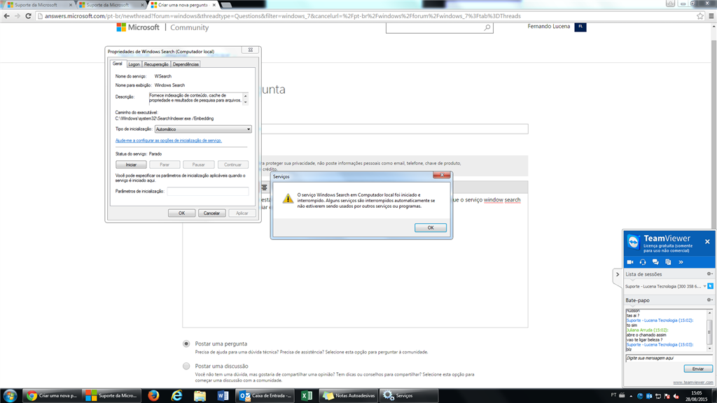This screenshot has width=717, height=403.
Task: Click the Windows Start orb
Action: 10,396
